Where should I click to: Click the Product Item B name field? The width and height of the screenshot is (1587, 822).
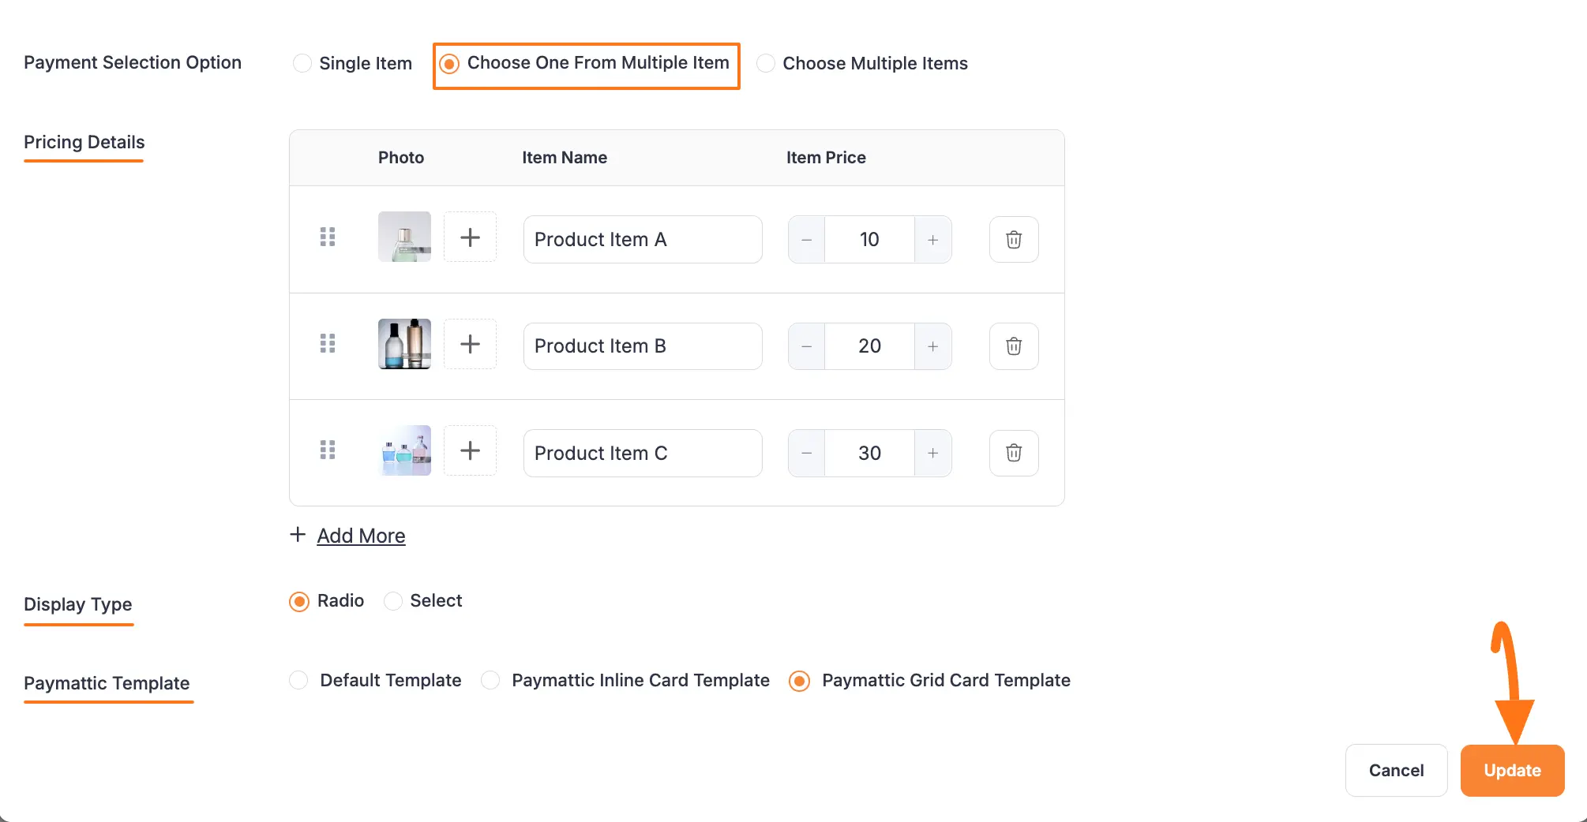pyautogui.click(x=641, y=346)
